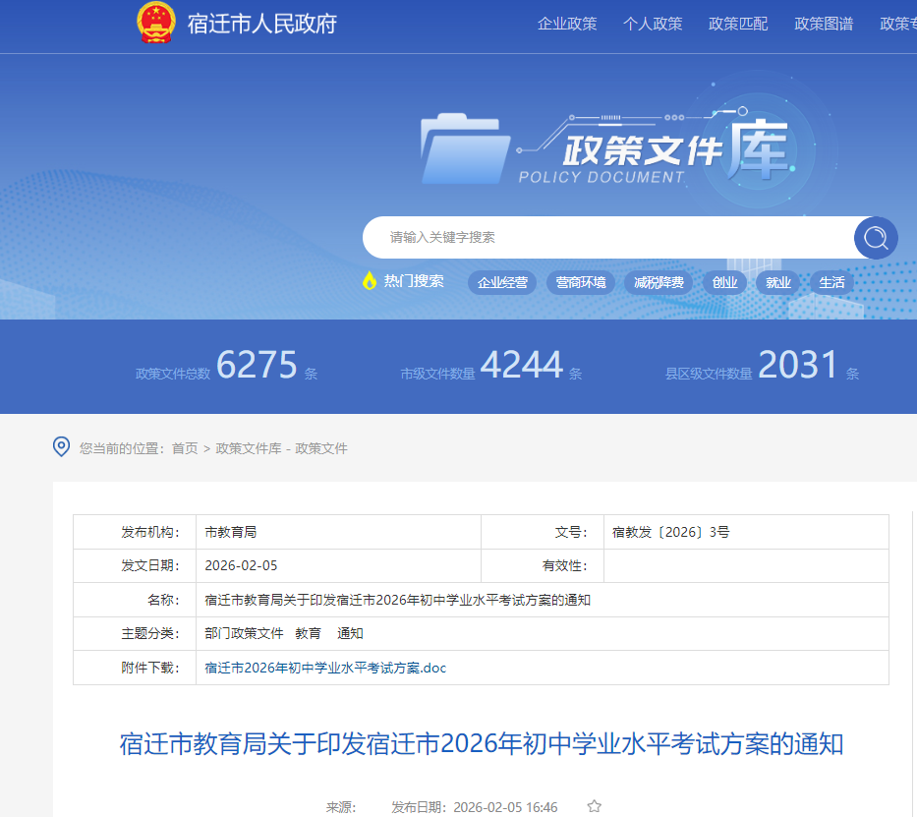Click the hot search flame icon
Viewport: 917px width, 817px height.
click(370, 281)
